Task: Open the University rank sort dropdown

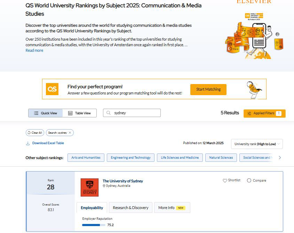Action: coord(257,144)
